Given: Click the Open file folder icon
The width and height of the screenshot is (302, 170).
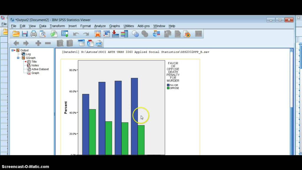Looking at the screenshot, I should 16,34.
